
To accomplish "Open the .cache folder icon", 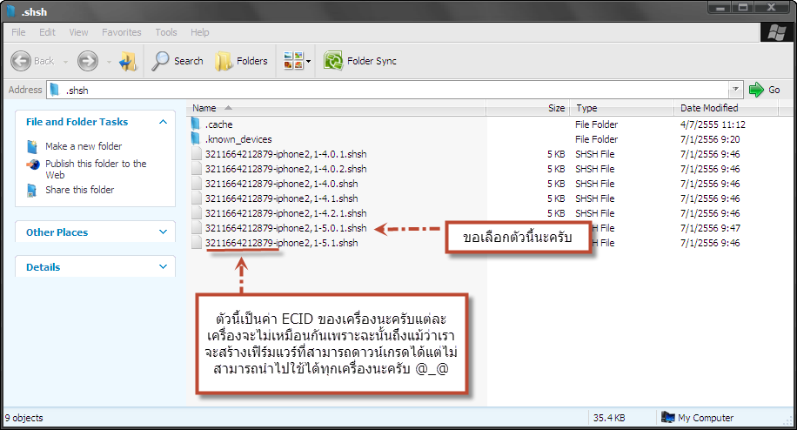I will [x=196, y=124].
